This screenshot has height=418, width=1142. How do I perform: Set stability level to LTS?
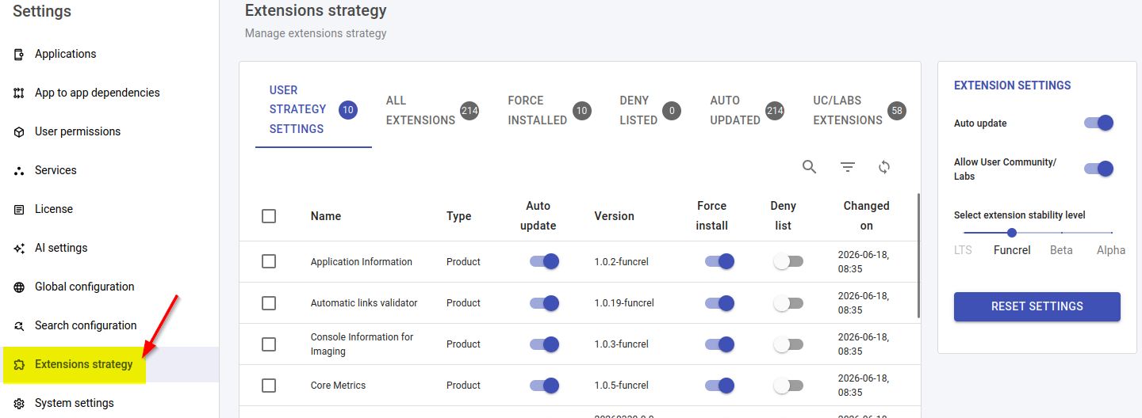click(963, 249)
